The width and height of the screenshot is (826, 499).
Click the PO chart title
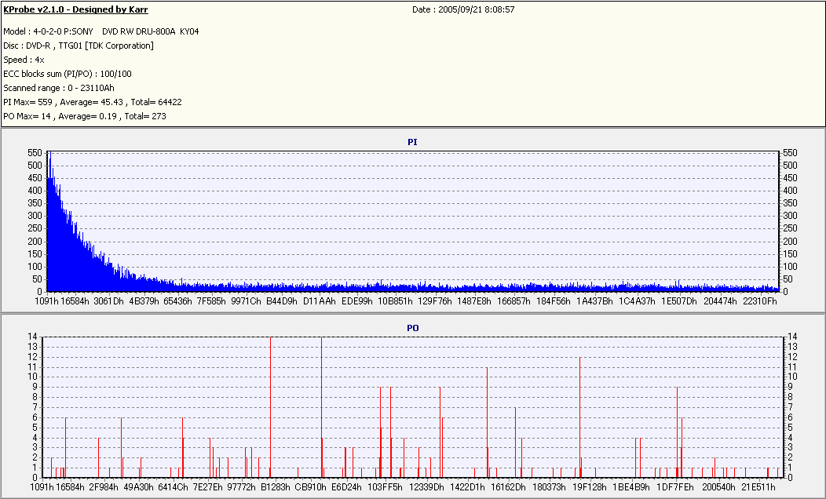tap(412, 328)
